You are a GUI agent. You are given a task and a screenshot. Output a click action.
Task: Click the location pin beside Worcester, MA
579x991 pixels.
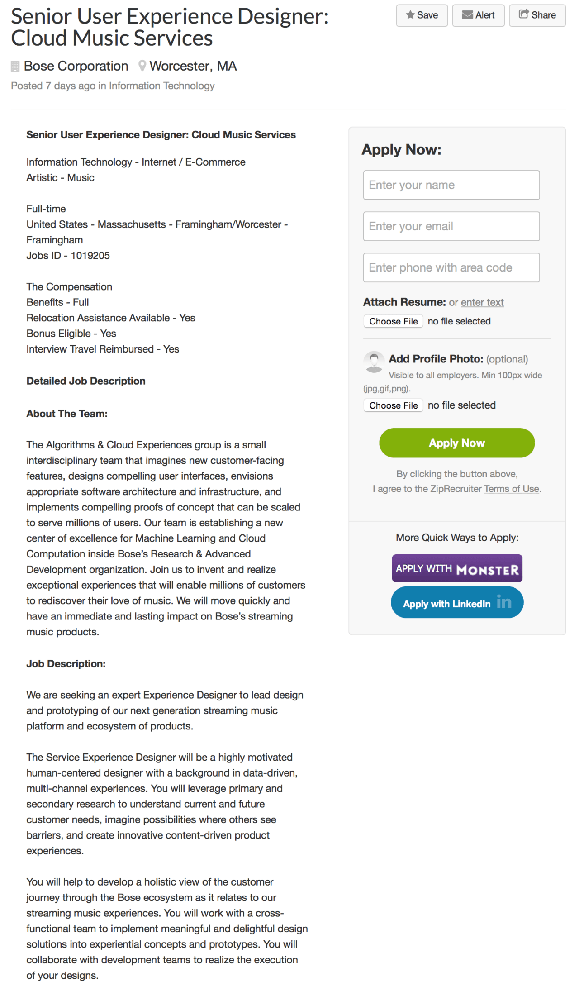[x=142, y=66]
